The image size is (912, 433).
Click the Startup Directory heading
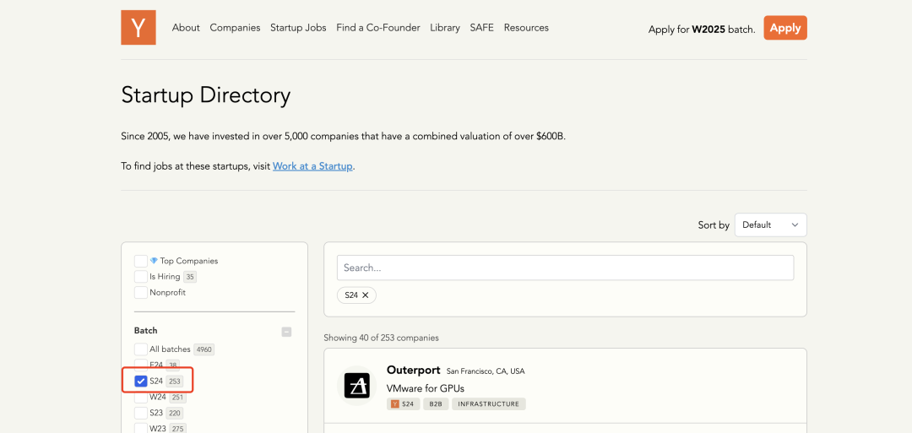[206, 95]
